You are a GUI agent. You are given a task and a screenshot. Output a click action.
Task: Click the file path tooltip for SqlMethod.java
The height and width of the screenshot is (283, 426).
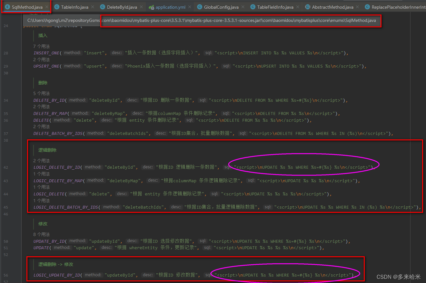tap(202, 20)
